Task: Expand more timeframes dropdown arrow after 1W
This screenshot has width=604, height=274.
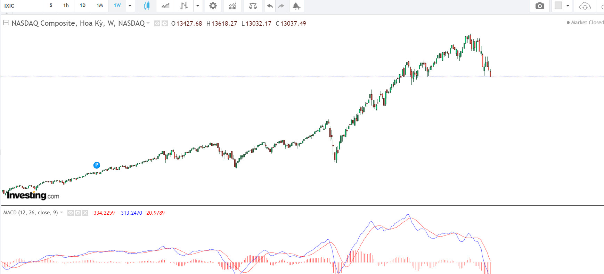Action: [130, 6]
